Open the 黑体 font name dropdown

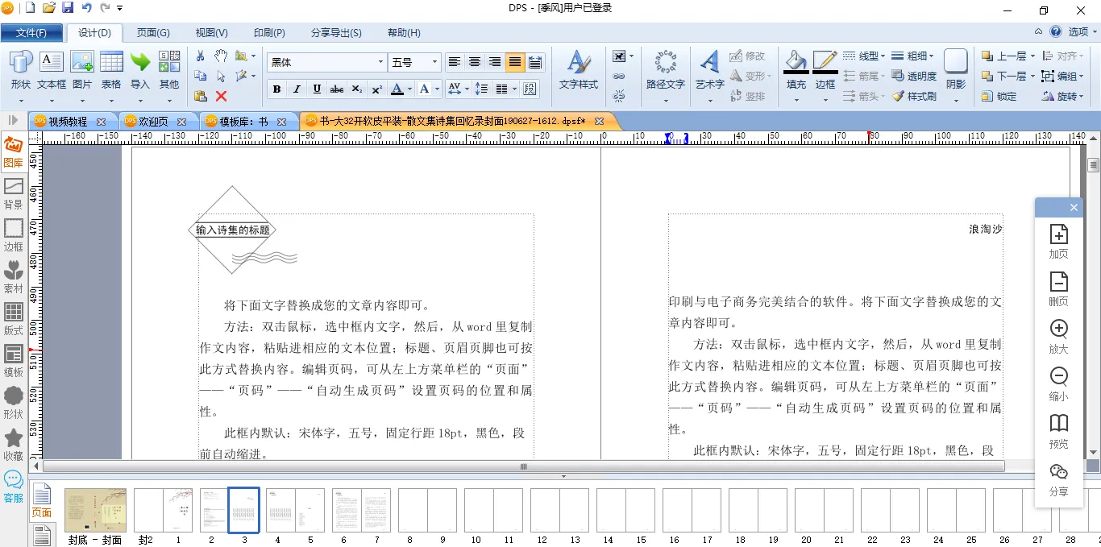click(x=380, y=62)
